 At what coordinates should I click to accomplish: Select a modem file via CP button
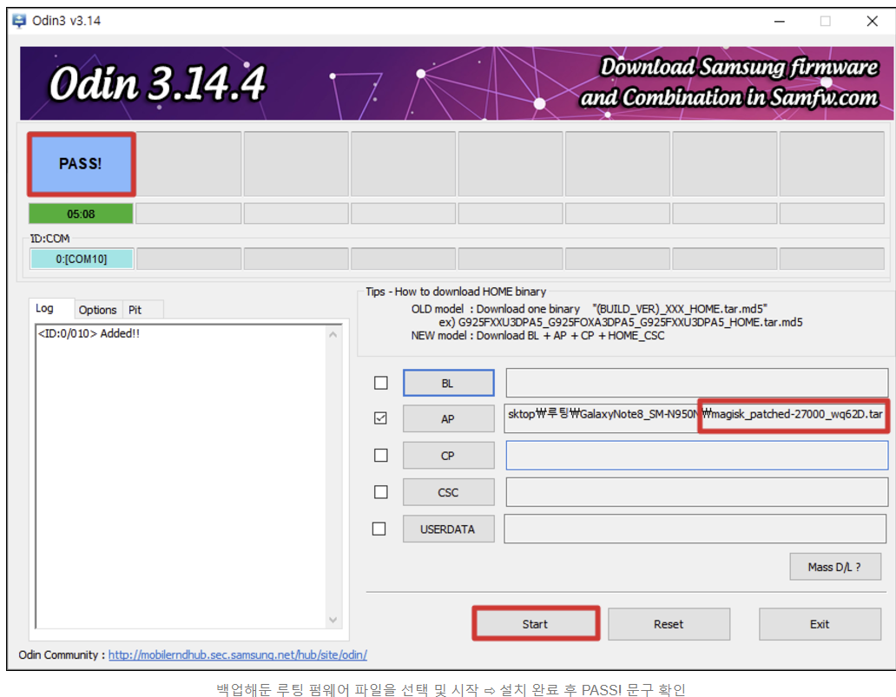point(449,456)
